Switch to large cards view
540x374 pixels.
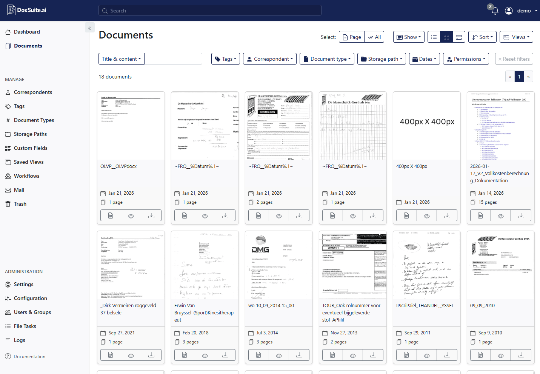click(459, 37)
